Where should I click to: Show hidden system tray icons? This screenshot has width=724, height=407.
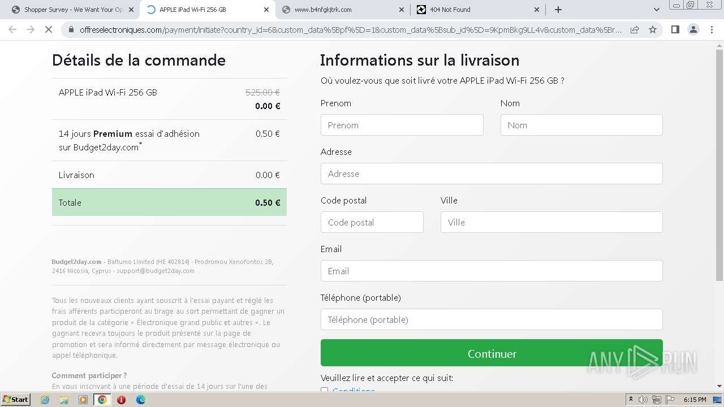631,400
